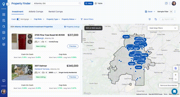The width and height of the screenshot is (180, 97).
Task: Open the chat support bubble
Action: pos(175,92)
